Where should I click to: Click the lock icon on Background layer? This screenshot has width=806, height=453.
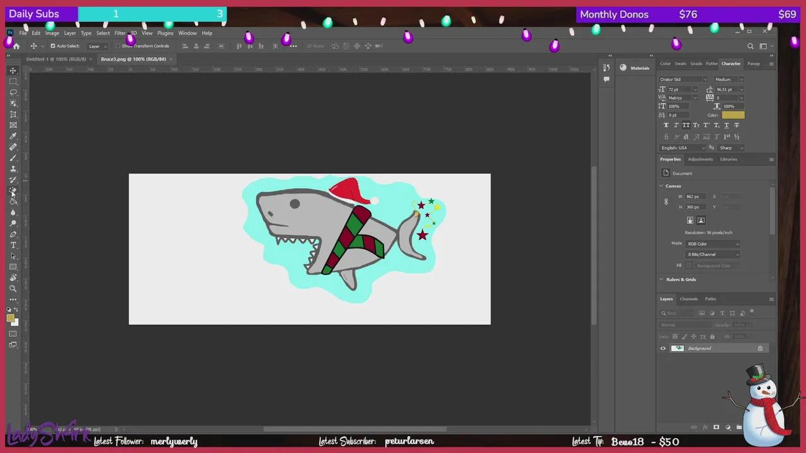(760, 349)
